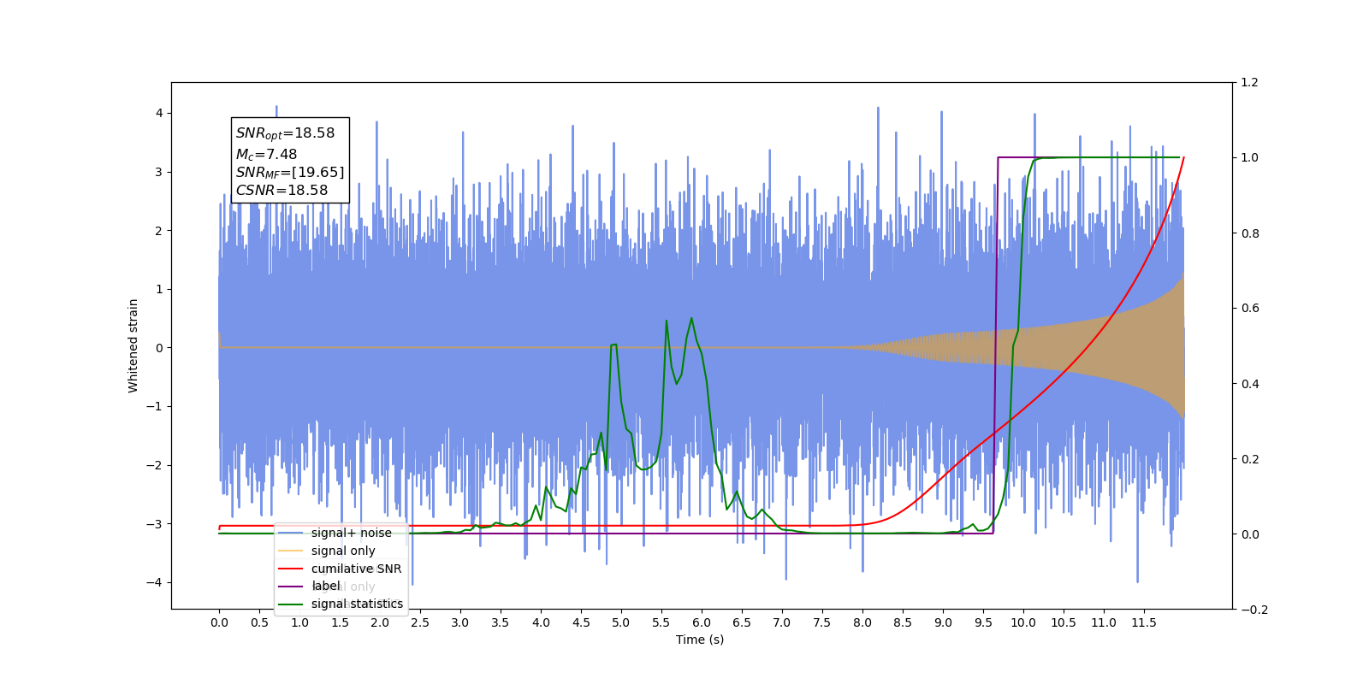Click the −4 tick on the left strain axis
This screenshot has width=1369, height=684.
[154, 582]
